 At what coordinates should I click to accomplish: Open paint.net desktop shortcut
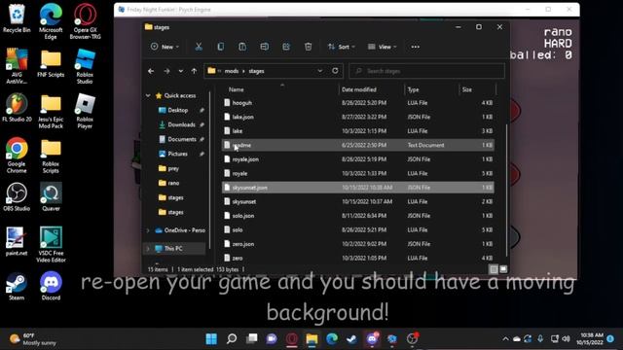coord(17,242)
